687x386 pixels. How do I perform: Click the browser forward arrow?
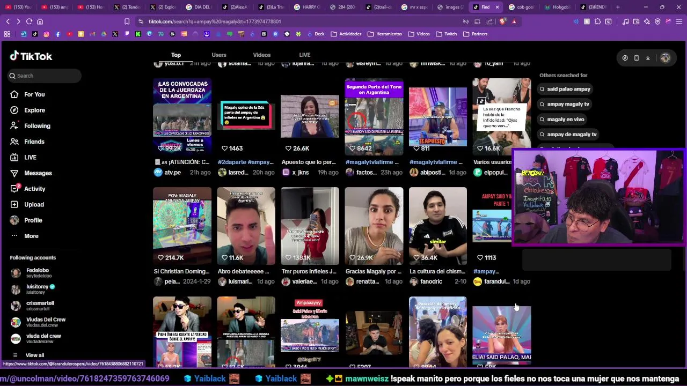pyautogui.click(x=18, y=21)
